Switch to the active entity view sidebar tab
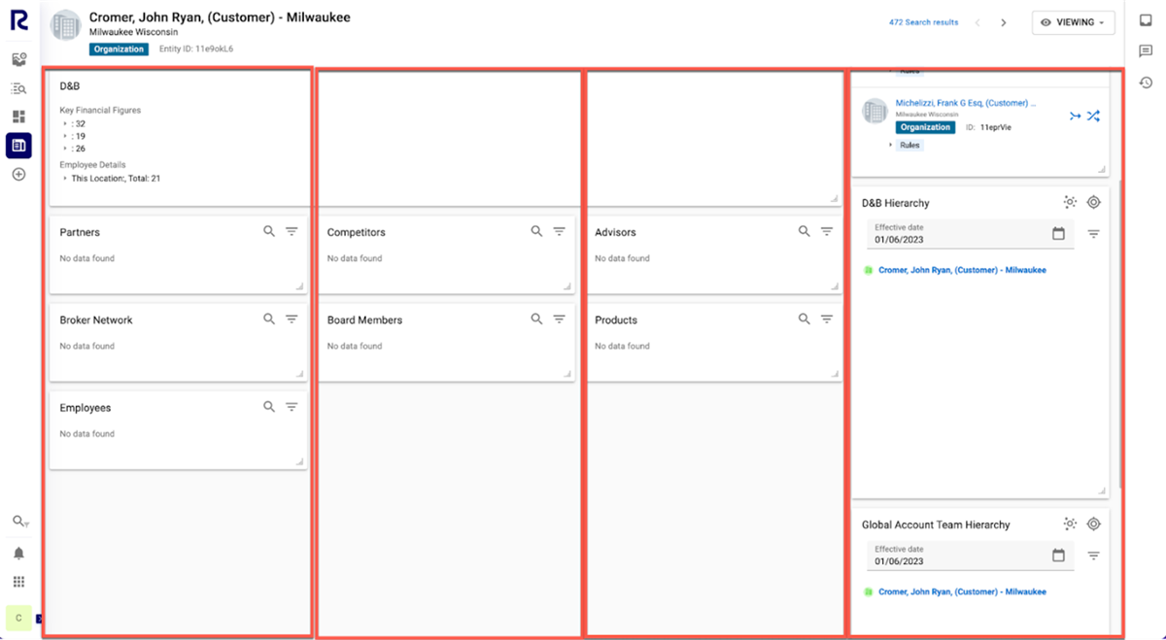The height and width of the screenshot is (640, 1166). (17, 146)
